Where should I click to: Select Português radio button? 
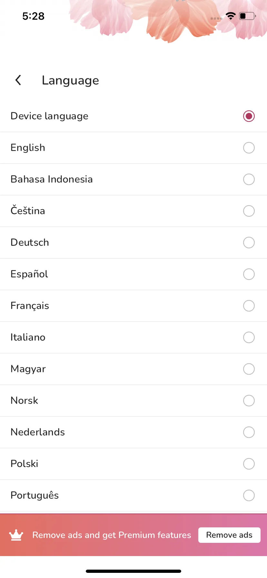pos(249,495)
